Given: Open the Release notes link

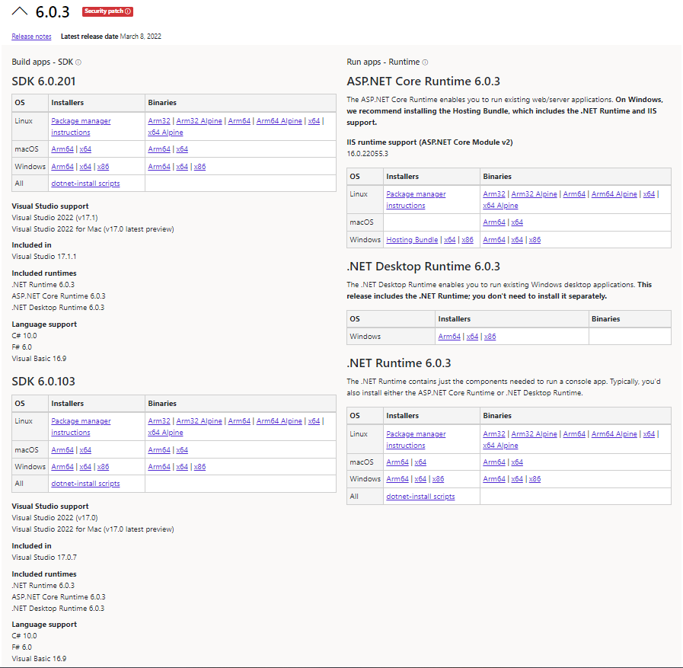Looking at the screenshot, I should click(x=31, y=37).
